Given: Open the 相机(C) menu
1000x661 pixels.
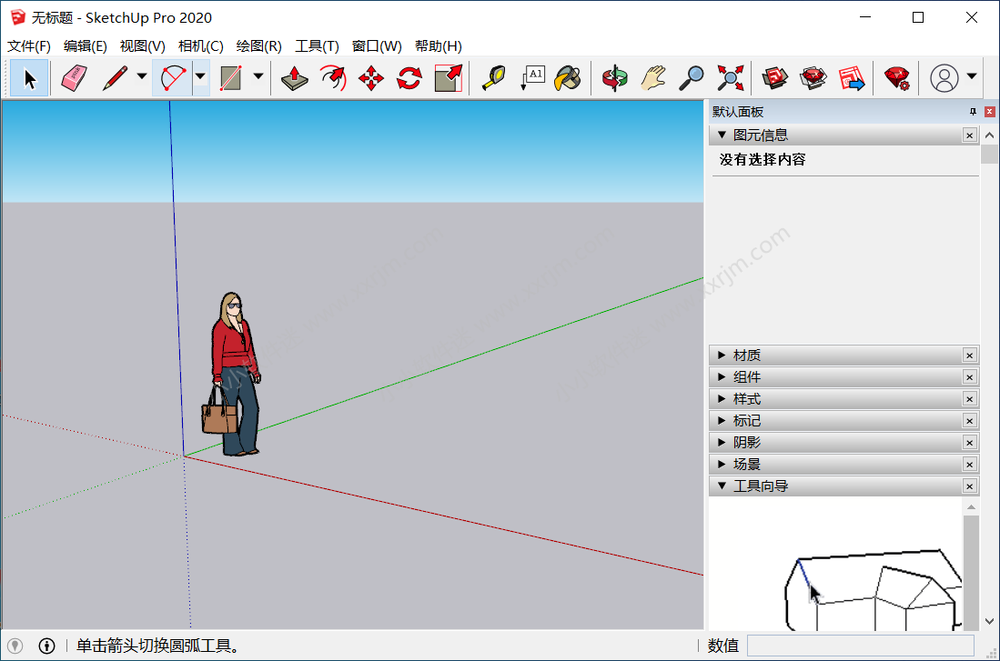Looking at the screenshot, I should [200, 45].
